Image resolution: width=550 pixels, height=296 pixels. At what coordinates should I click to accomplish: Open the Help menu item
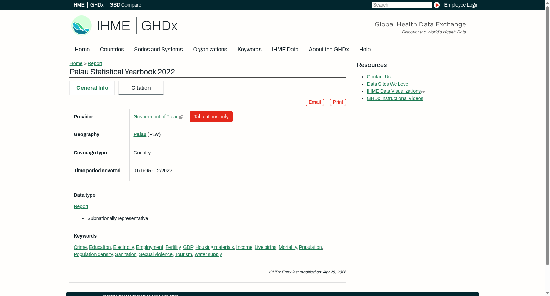click(x=365, y=50)
